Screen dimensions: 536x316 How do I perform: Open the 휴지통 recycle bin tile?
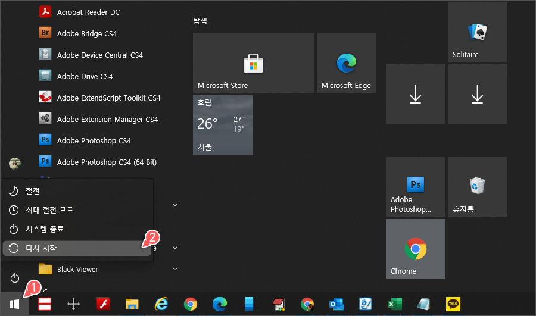pos(477,187)
